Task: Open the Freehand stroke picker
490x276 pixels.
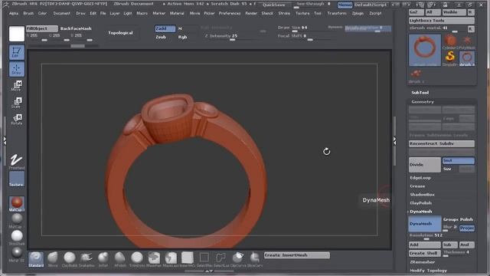Action: (17, 162)
